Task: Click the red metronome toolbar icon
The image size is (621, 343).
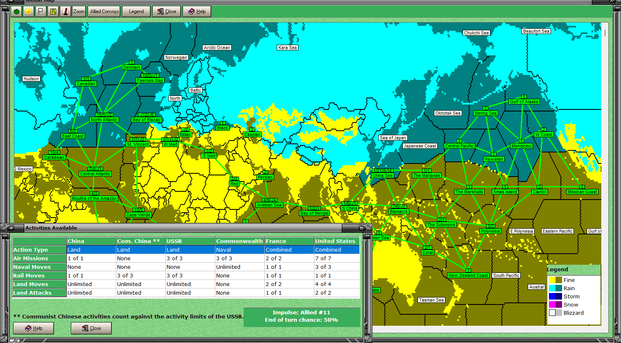Action: click(65, 11)
